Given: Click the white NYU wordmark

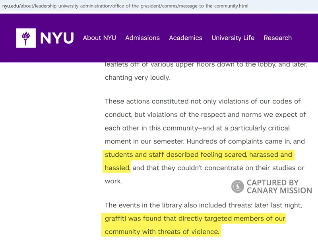Looking at the screenshot, I should pos(57,38).
